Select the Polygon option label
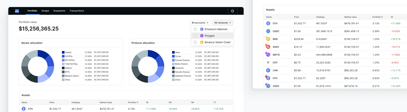The image size is (407, 112). coord(210,36)
